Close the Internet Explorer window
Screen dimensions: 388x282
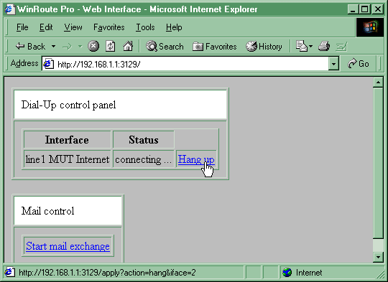[378, 9]
